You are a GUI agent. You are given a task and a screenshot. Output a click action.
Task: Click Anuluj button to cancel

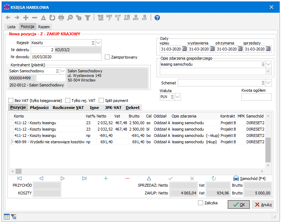click(x=263, y=205)
